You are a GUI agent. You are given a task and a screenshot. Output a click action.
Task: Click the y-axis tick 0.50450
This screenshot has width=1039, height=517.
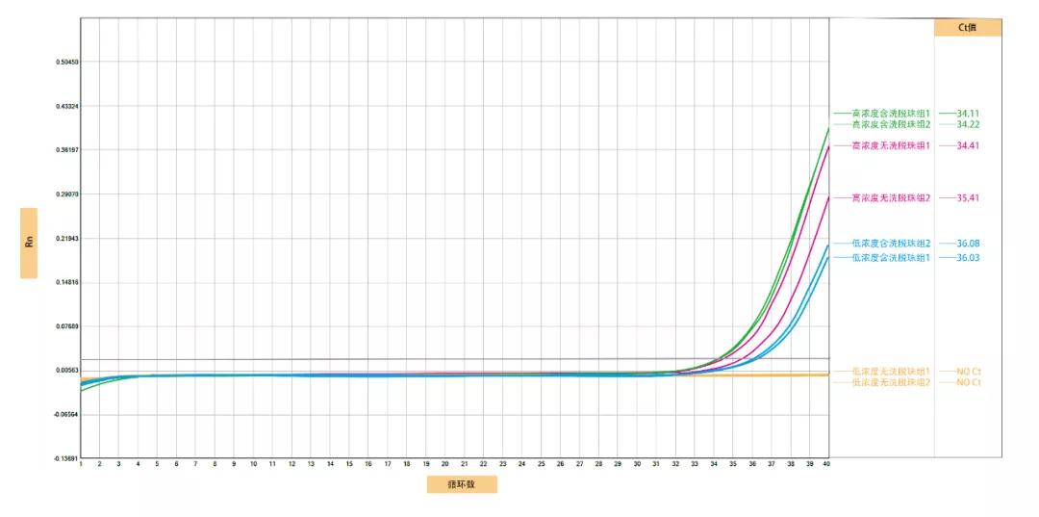[67, 62]
